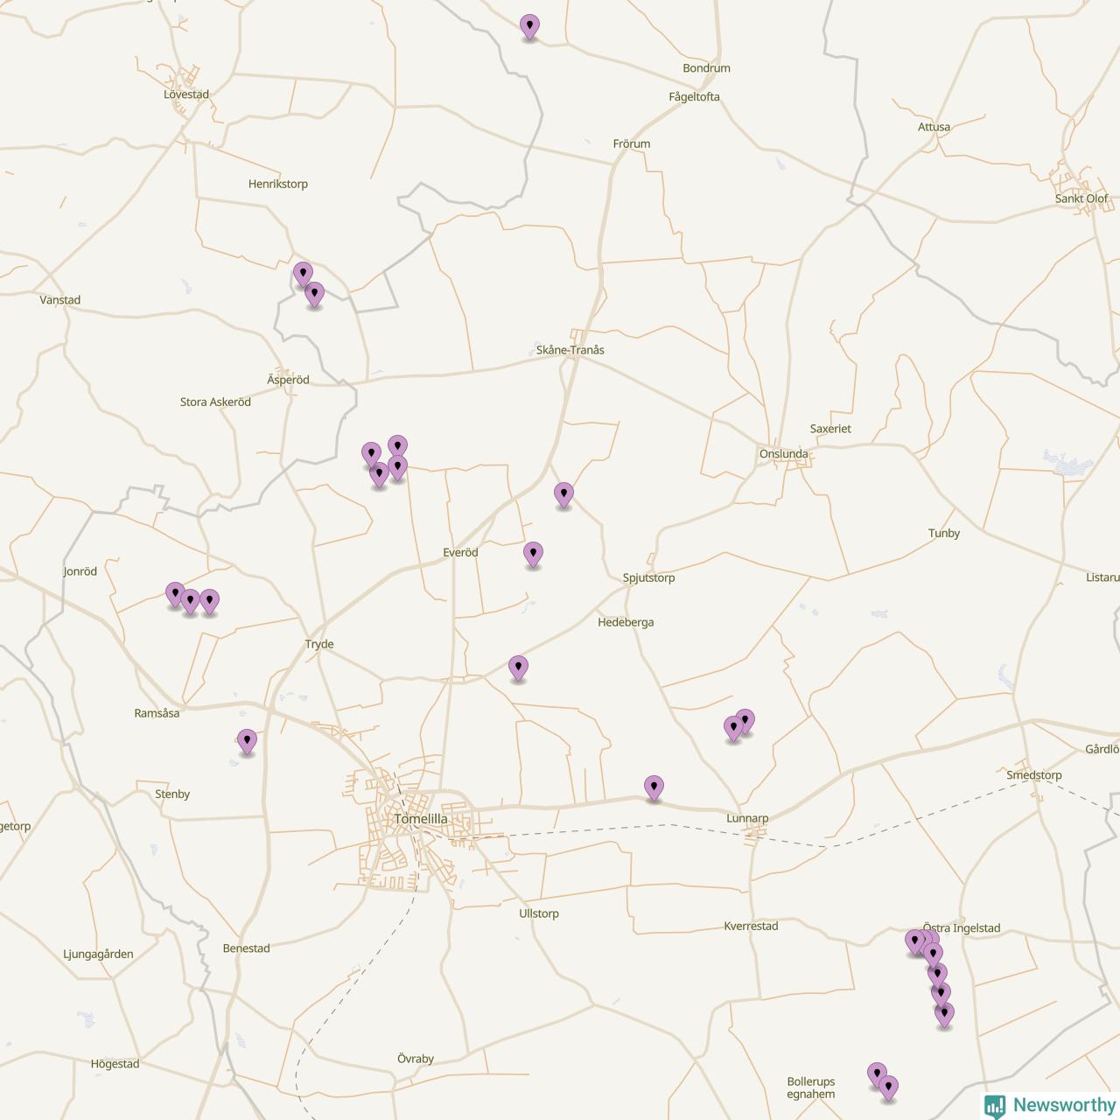
Task: Click the Vanstad label
Action: tap(60, 300)
